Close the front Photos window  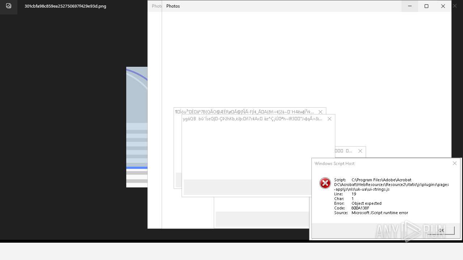pyautogui.click(x=443, y=6)
